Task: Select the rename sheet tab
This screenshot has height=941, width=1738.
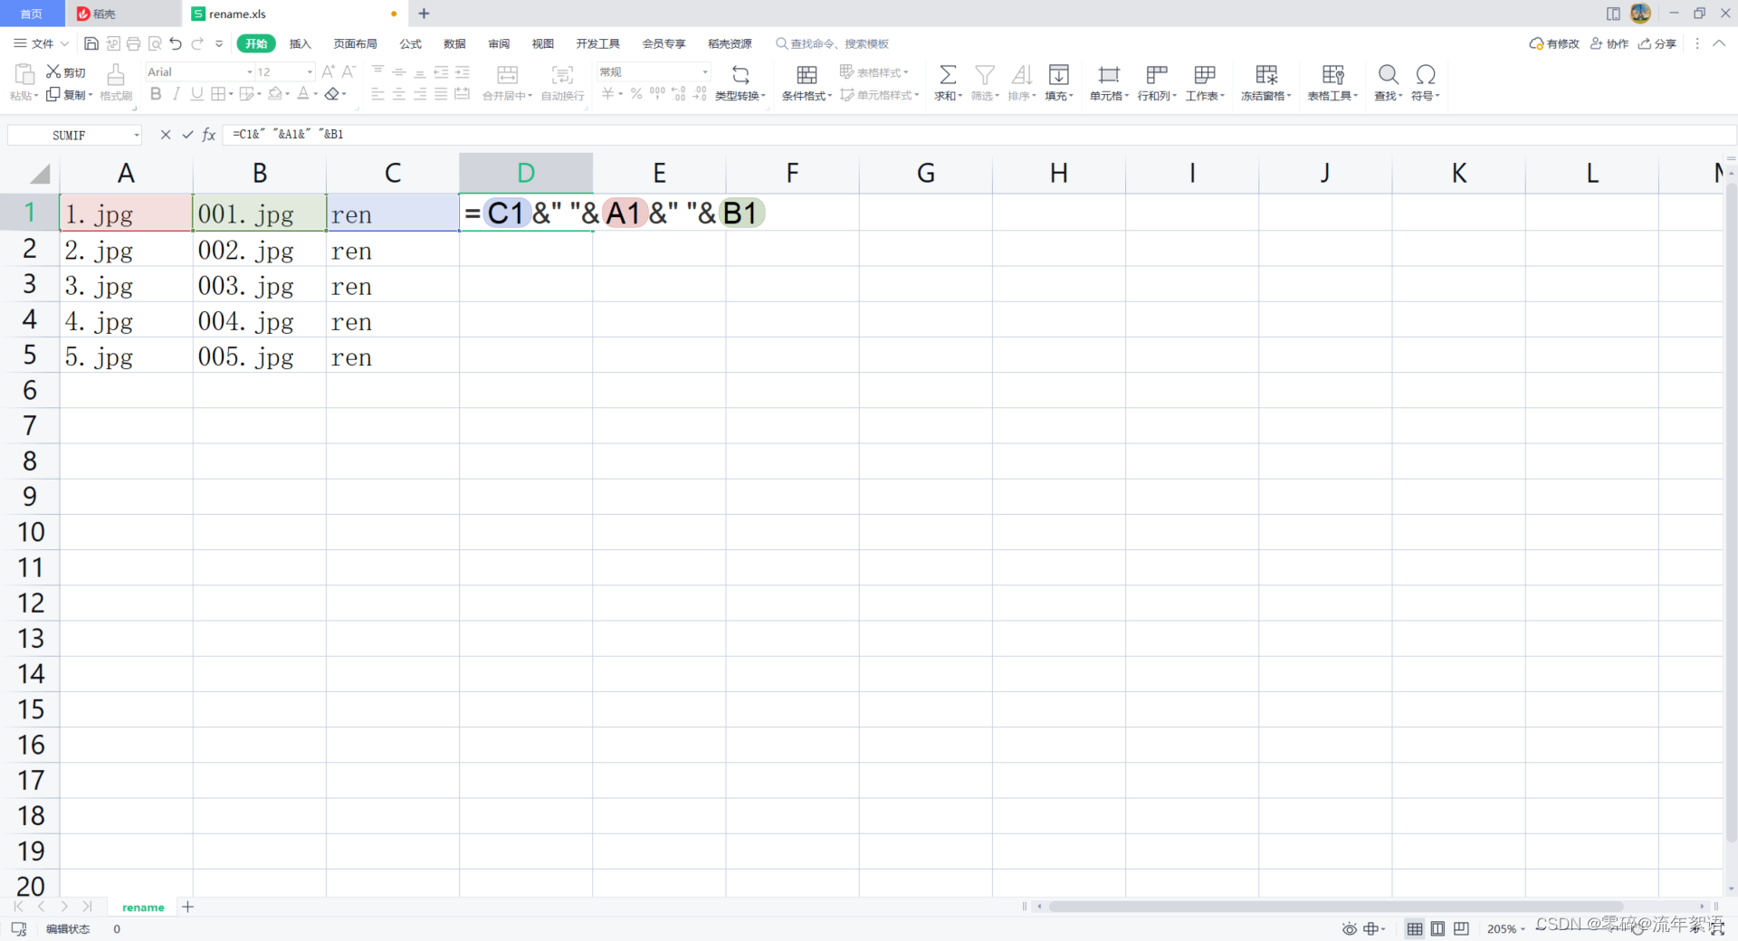Action: [143, 907]
